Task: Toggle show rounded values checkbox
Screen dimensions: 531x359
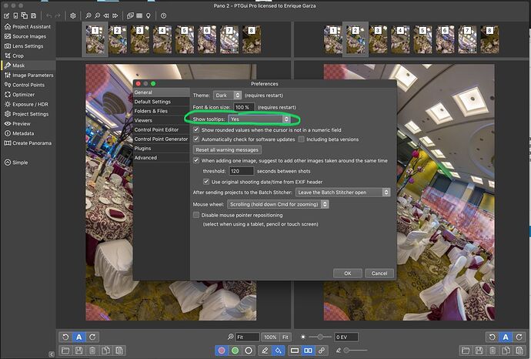Action: click(197, 130)
